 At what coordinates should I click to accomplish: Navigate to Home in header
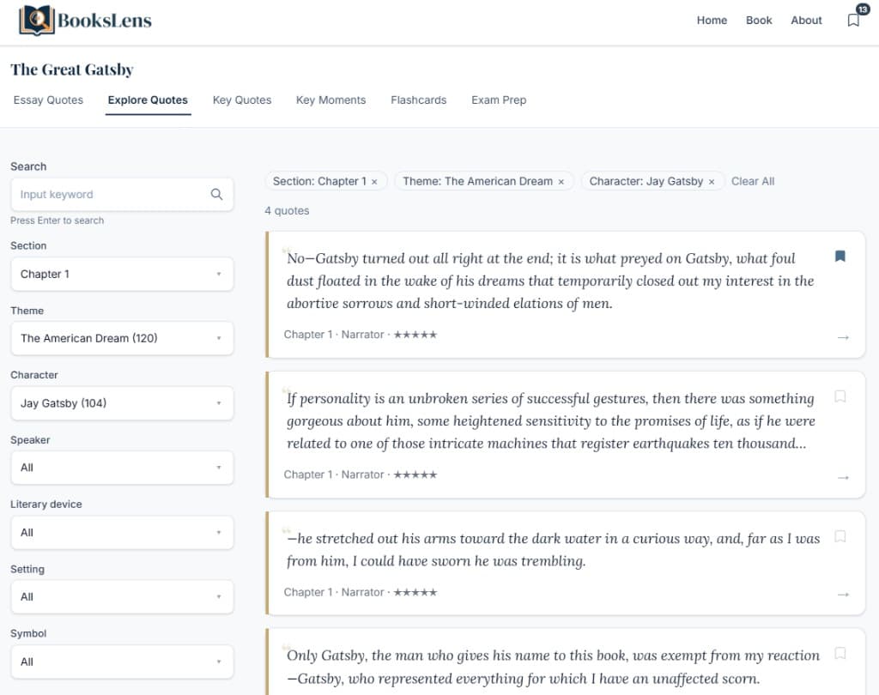tap(712, 21)
